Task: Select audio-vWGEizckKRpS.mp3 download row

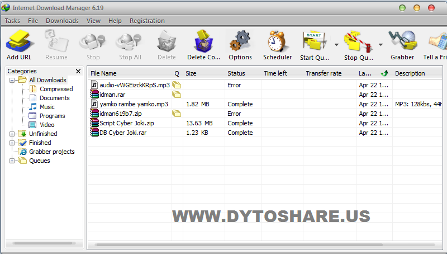Action: pos(265,85)
